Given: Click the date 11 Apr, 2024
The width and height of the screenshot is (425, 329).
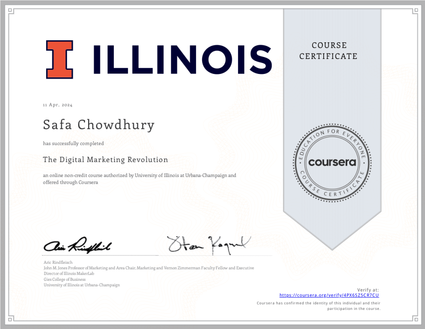Looking at the screenshot, I should click(58, 105).
